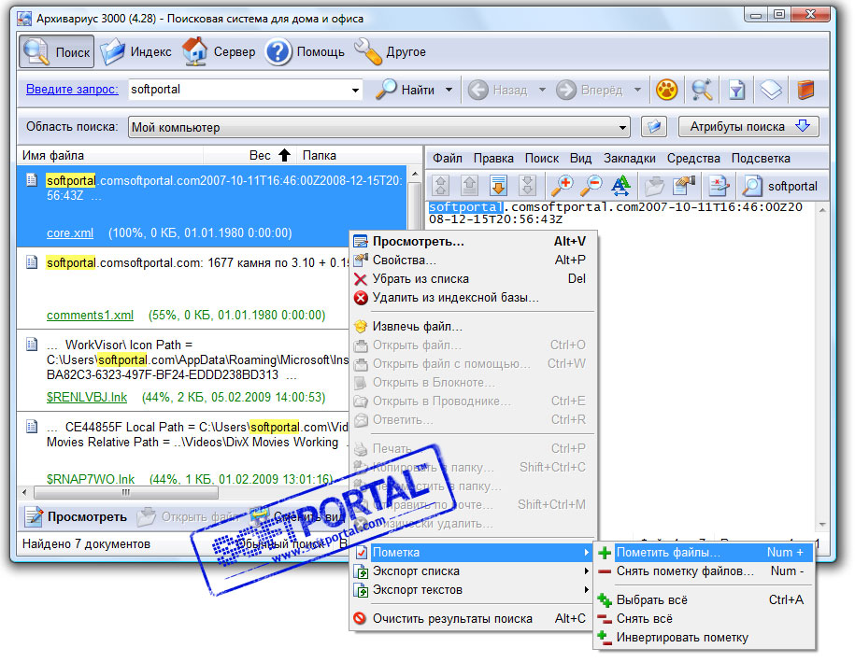Click the folder button beside search area
Viewport: 855px width, 662px height.
tap(654, 128)
